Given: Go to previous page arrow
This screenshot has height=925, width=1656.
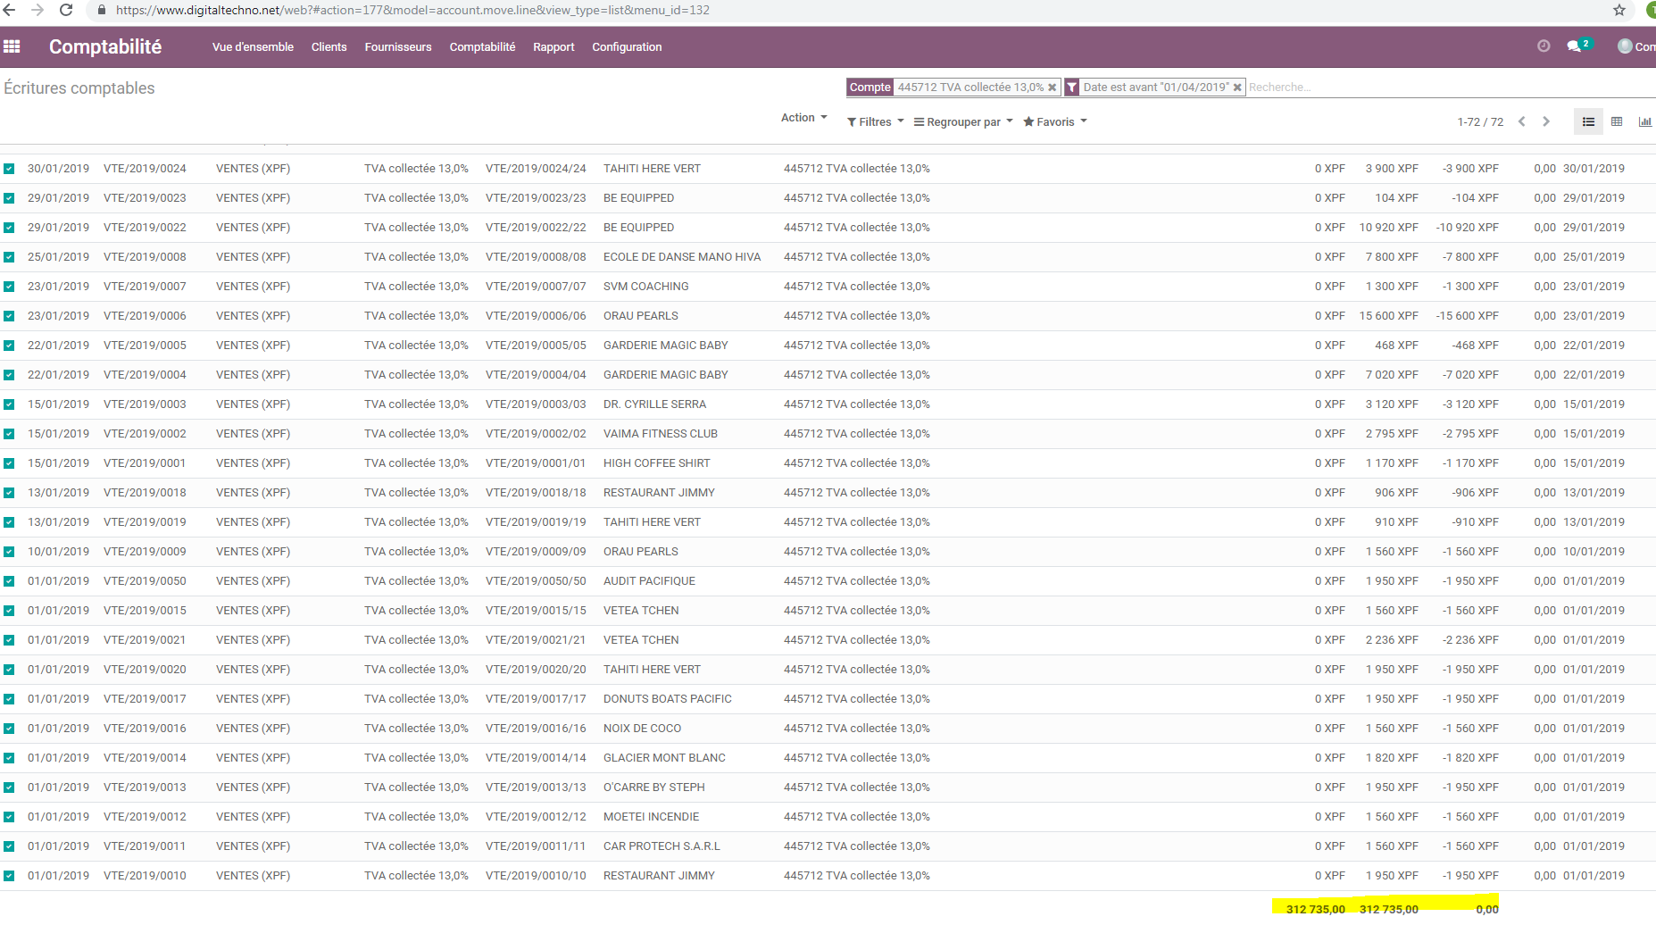Looking at the screenshot, I should tap(1522, 122).
